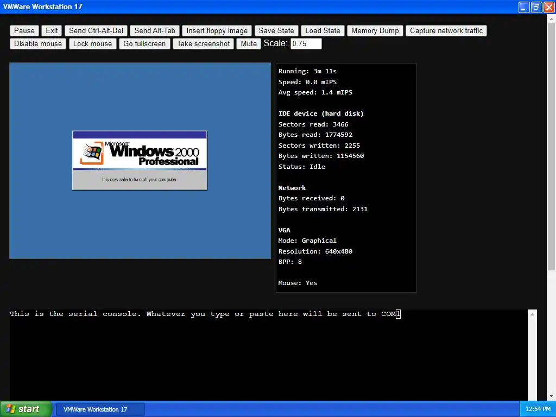This screenshot has height=417, width=556.
Task: Click Save State
Action: click(276, 31)
